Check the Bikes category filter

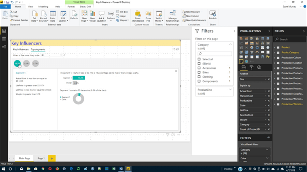[199, 72]
